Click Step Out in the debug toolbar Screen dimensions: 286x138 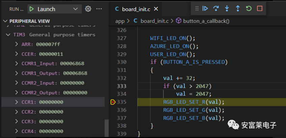238,8
